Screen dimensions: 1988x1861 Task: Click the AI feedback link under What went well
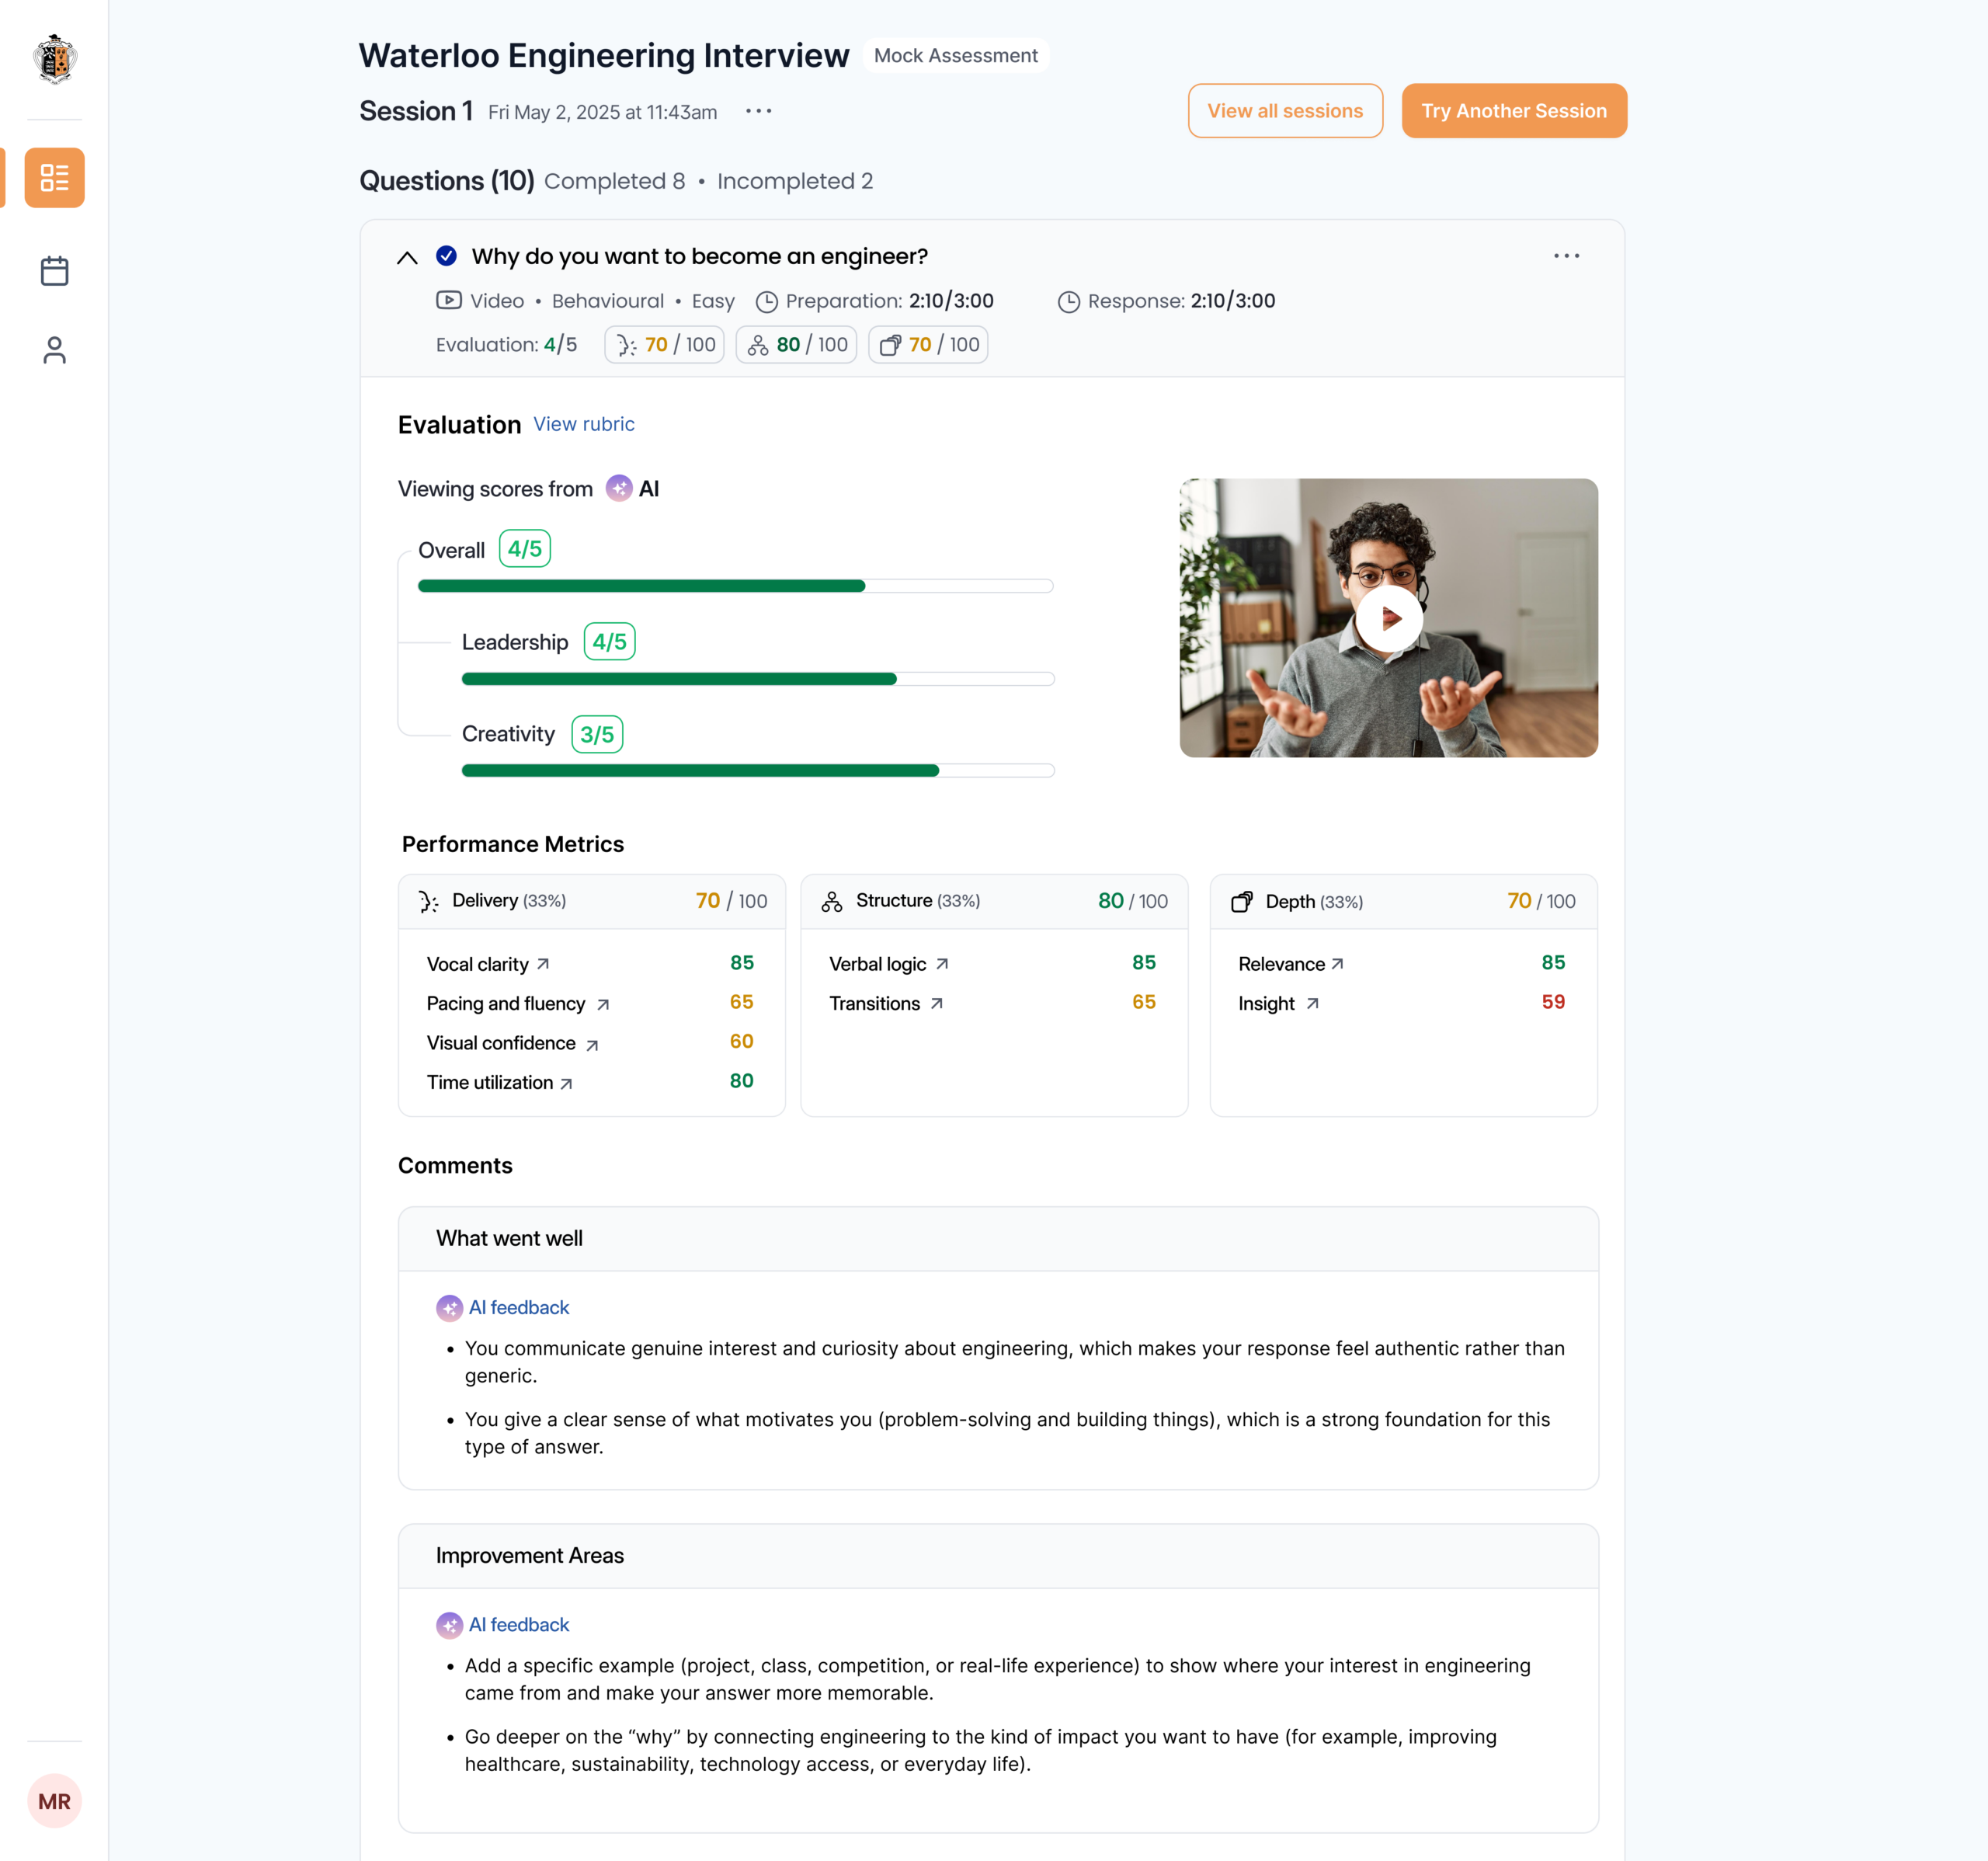tap(518, 1307)
